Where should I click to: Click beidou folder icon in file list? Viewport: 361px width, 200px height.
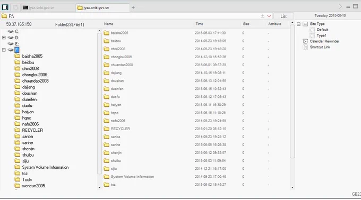click(x=106, y=41)
